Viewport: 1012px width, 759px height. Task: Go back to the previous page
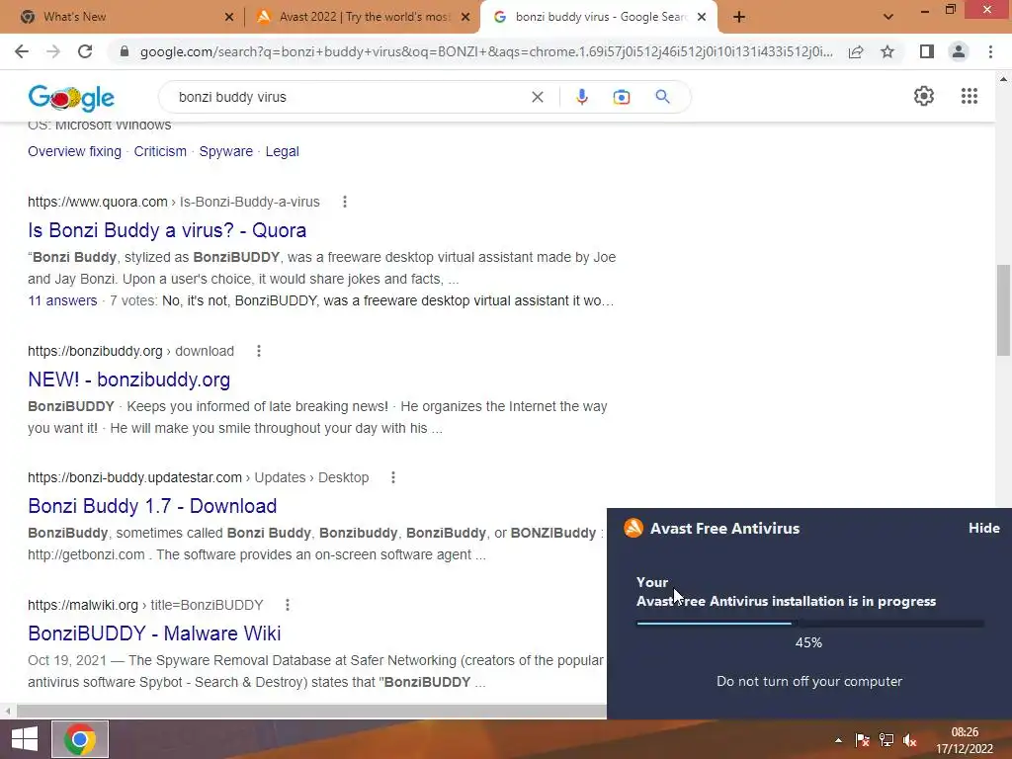tap(22, 51)
